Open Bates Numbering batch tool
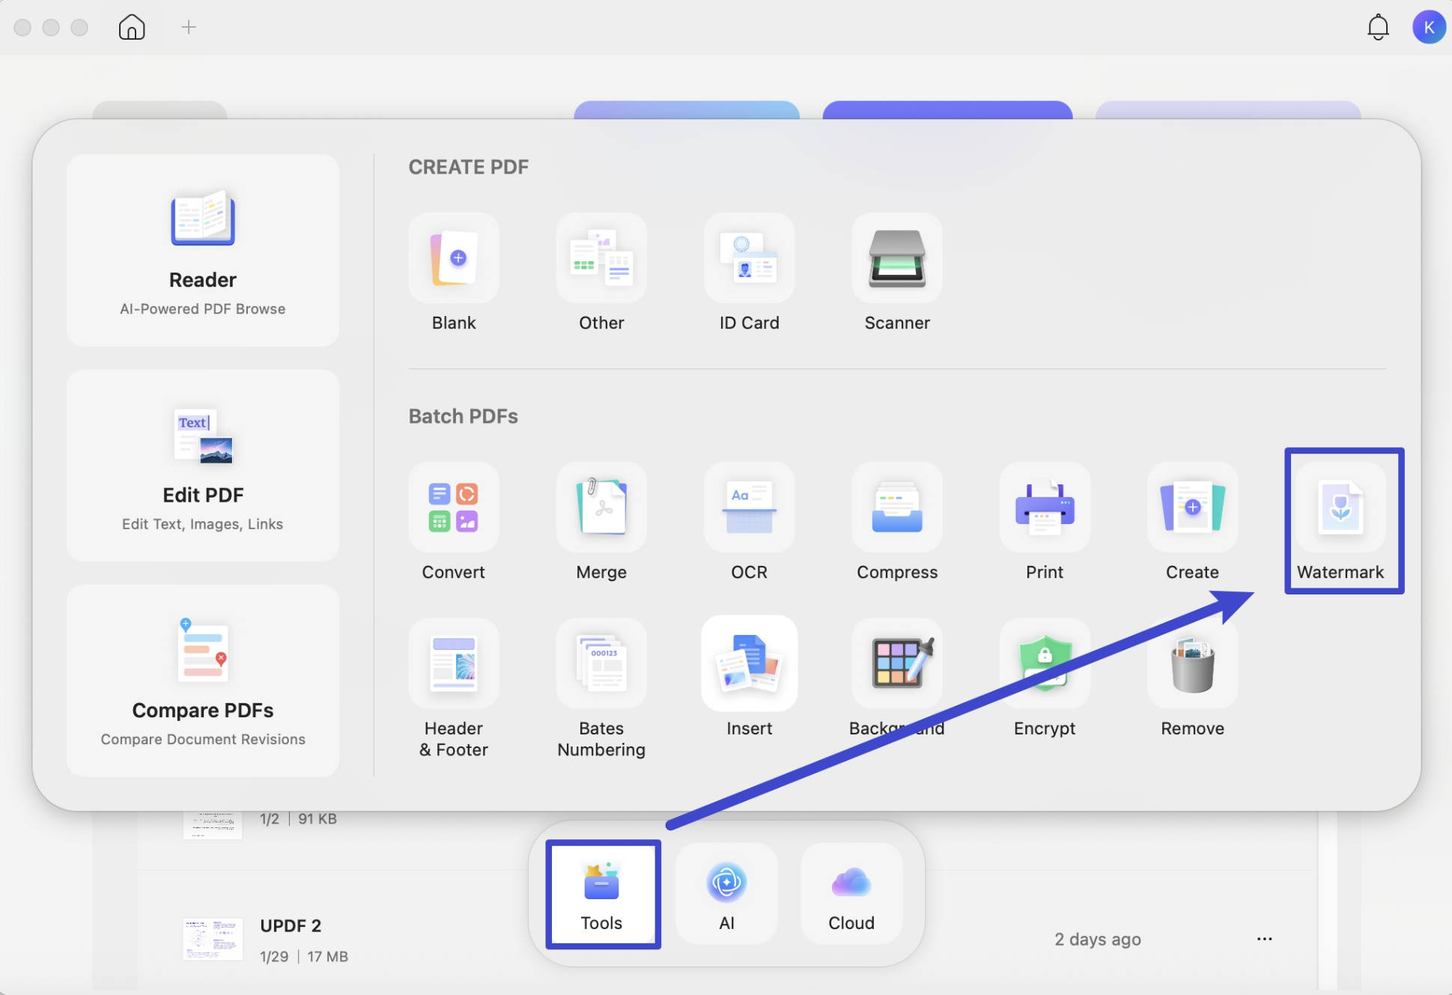This screenshot has width=1452, height=995. click(601, 663)
